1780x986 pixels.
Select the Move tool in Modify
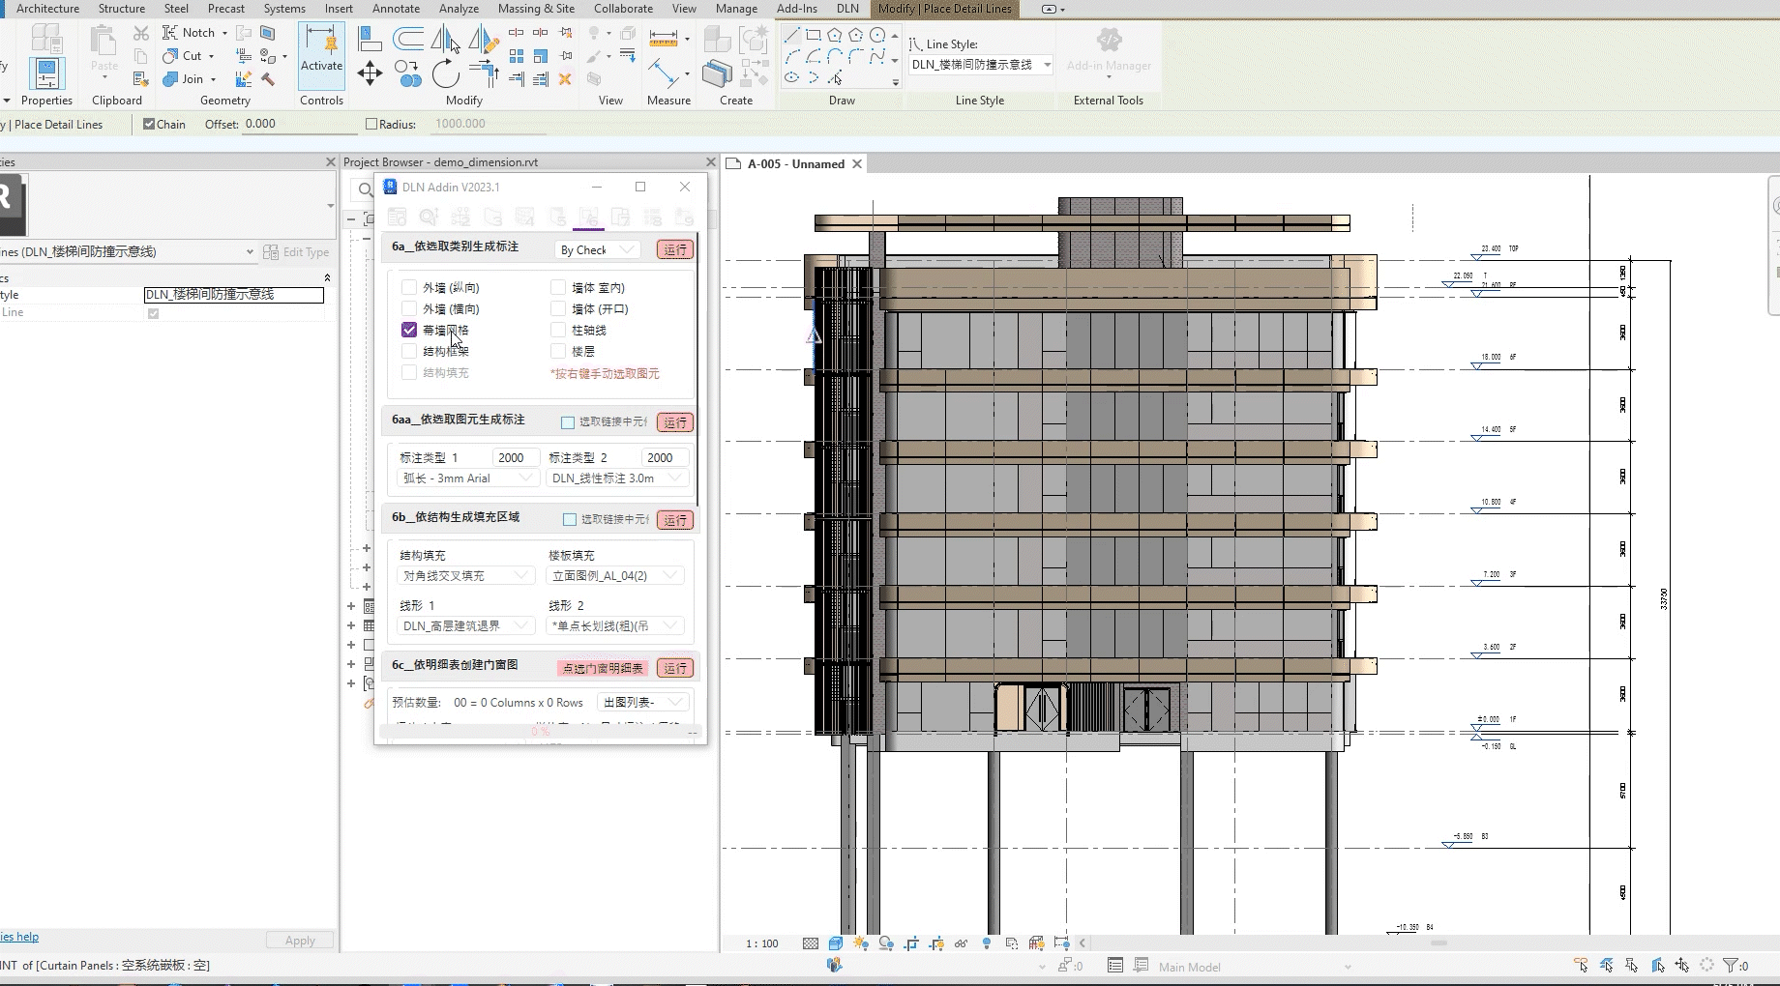370,73
